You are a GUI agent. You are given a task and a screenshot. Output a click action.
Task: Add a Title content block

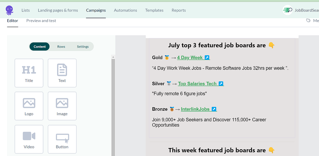[x=29, y=73]
